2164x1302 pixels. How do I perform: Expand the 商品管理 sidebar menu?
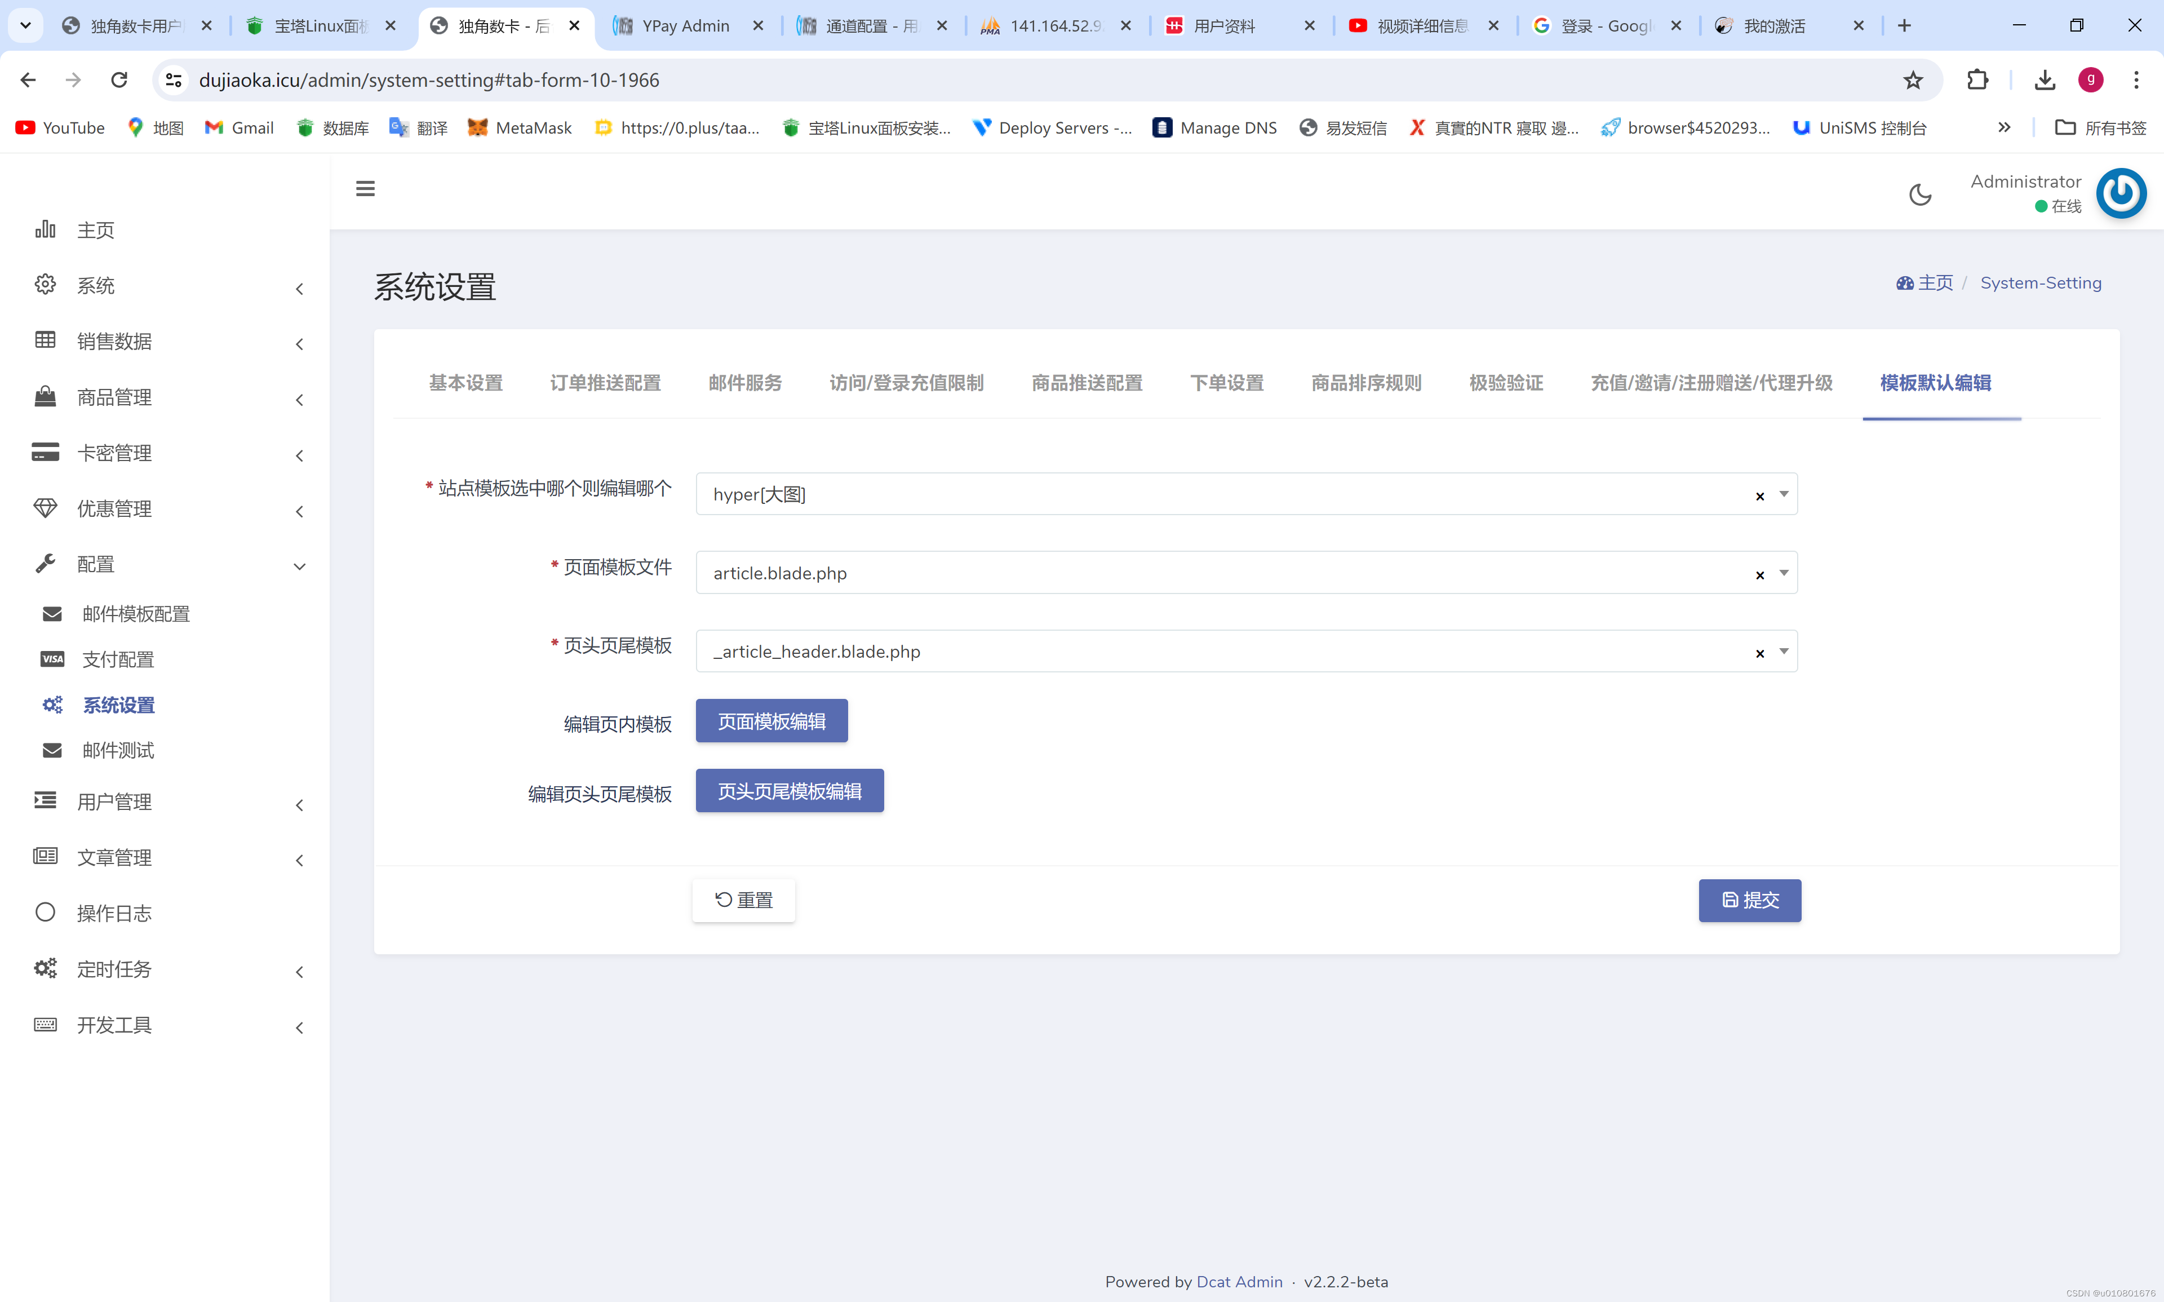coord(114,397)
